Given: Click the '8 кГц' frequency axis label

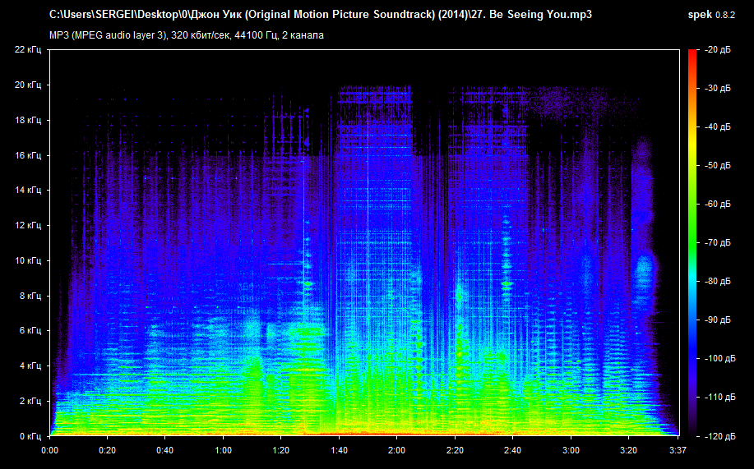Looking at the screenshot, I should point(30,296).
